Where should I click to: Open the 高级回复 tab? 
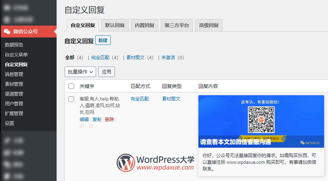[209, 25]
